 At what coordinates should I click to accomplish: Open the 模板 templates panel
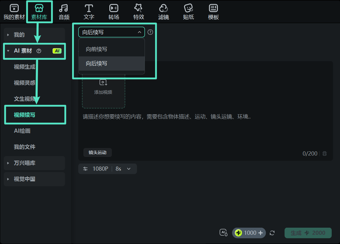[x=213, y=11]
